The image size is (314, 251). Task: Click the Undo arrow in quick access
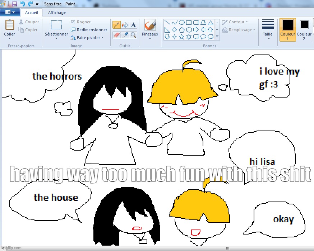pos(23,4)
